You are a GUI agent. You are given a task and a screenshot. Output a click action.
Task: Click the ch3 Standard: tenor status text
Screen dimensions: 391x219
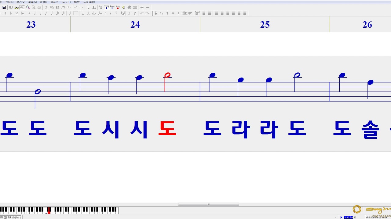376,217
